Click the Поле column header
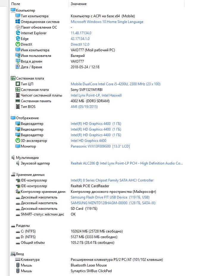 pos(16,4)
